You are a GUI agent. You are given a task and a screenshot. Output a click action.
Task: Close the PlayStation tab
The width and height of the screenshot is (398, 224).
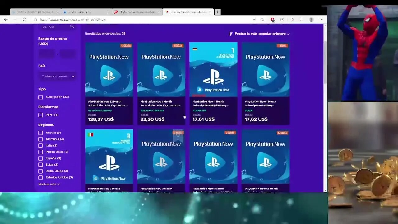159,12
